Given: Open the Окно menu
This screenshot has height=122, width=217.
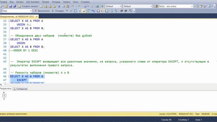Looking at the screenshot, I should 76,2.
